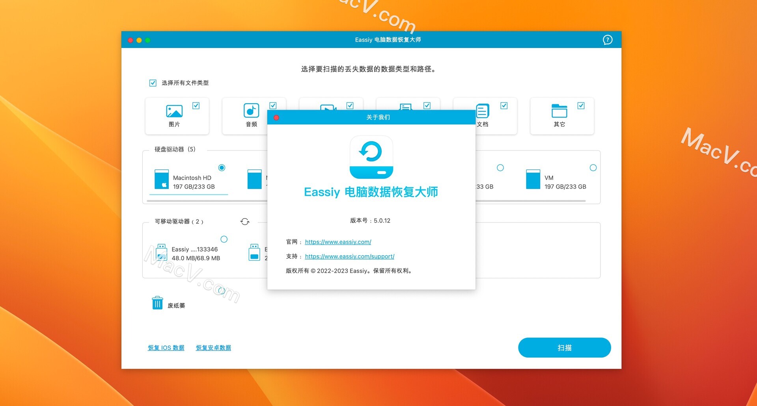Uncheck the 文档 file type checkbox

[504, 106]
